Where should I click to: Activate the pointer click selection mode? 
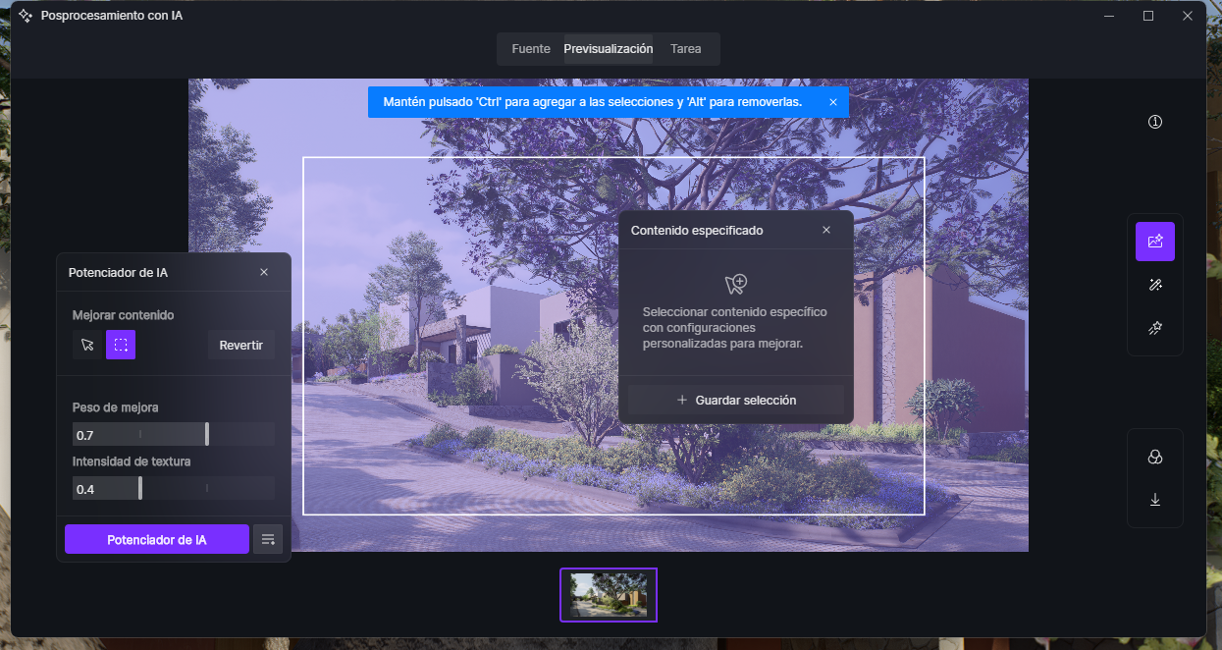(x=87, y=345)
